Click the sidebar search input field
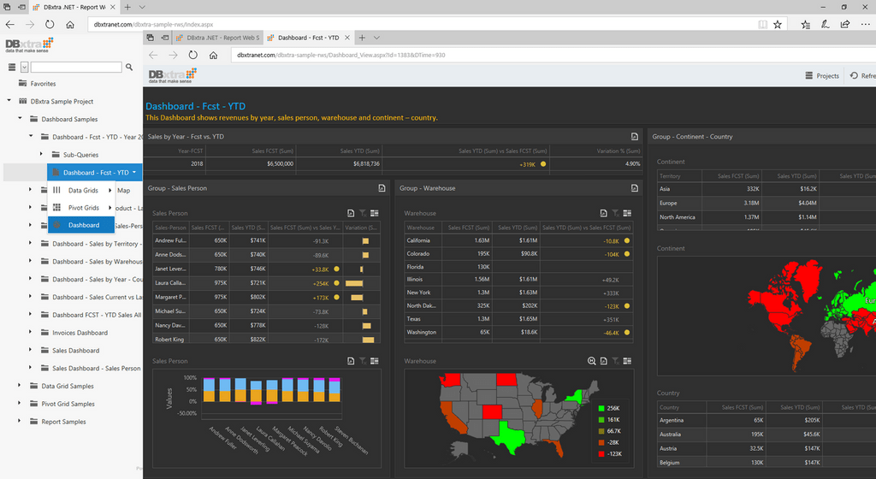Viewport: 876px width, 479px height. point(76,67)
